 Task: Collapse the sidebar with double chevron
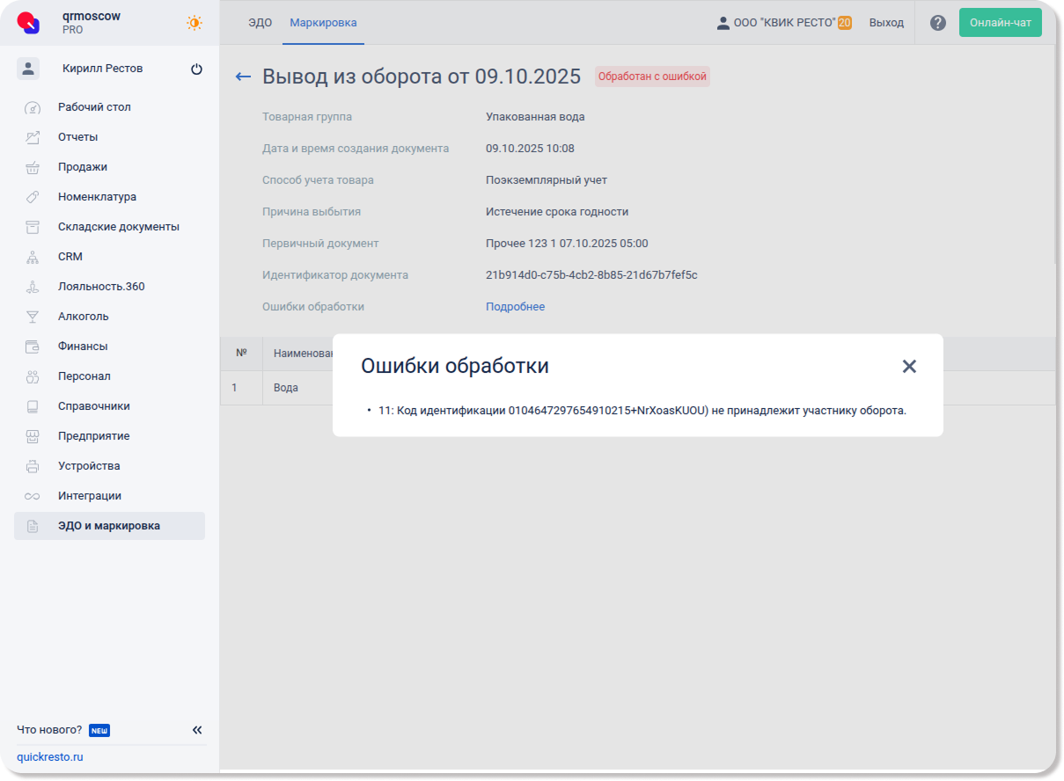tap(197, 730)
